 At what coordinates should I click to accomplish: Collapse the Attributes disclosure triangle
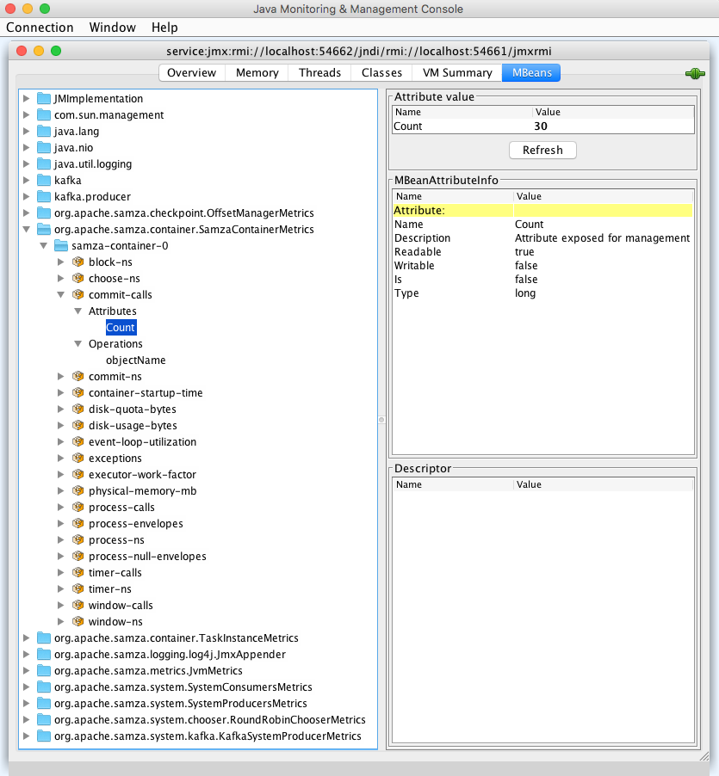point(77,311)
